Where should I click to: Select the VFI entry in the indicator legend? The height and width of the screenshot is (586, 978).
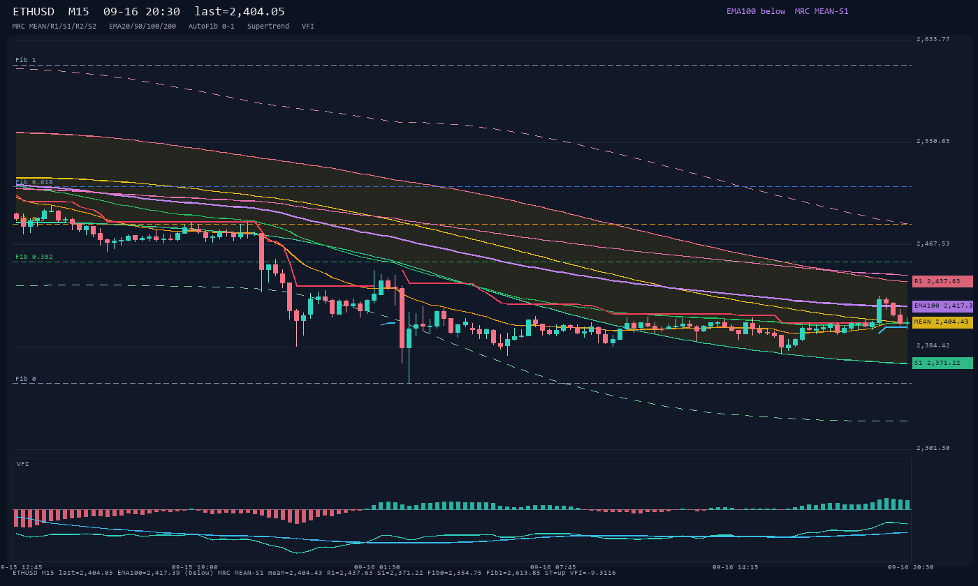(x=308, y=27)
